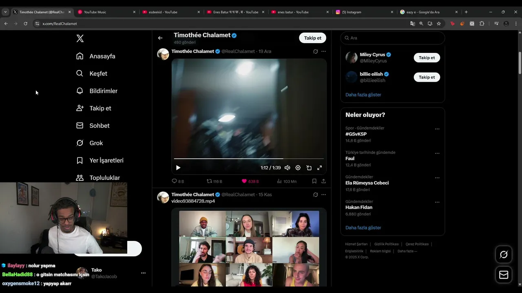Open messages floating button
This screenshot has width=522, height=293.
tap(504, 275)
